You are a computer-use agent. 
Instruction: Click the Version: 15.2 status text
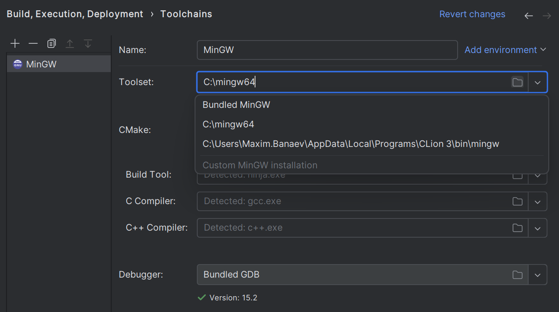233,298
